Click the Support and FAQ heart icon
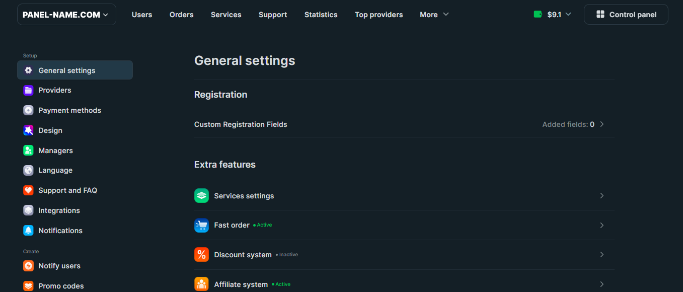683x292 pixels. (28, 190)
